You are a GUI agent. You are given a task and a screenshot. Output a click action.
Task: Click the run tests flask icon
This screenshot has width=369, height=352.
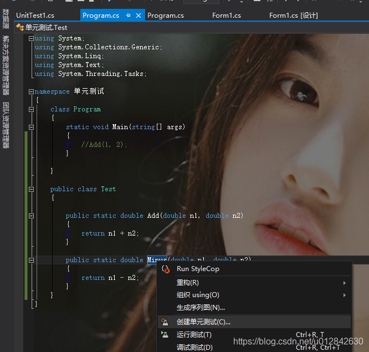(165, 334)
